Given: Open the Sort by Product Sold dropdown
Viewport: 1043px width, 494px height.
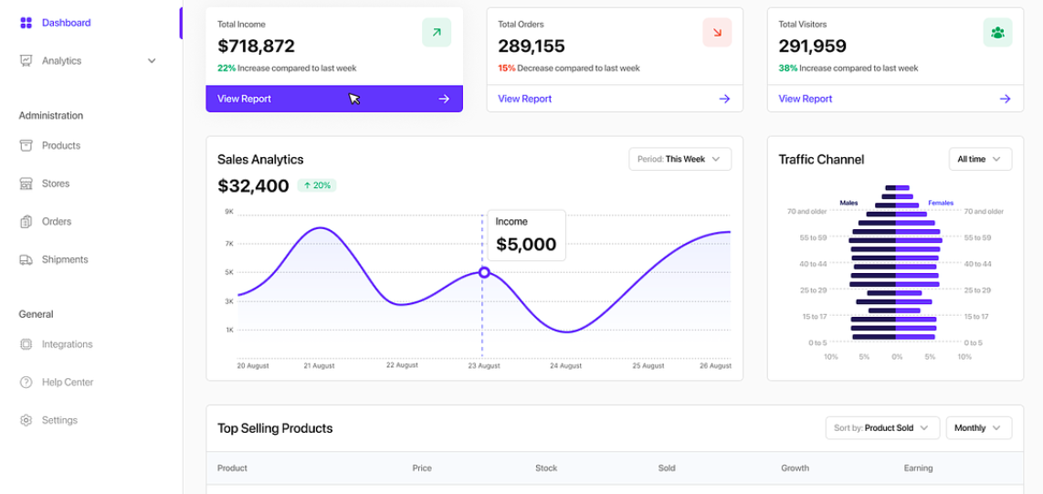Looking at the screenshot, I should point(881,428).
